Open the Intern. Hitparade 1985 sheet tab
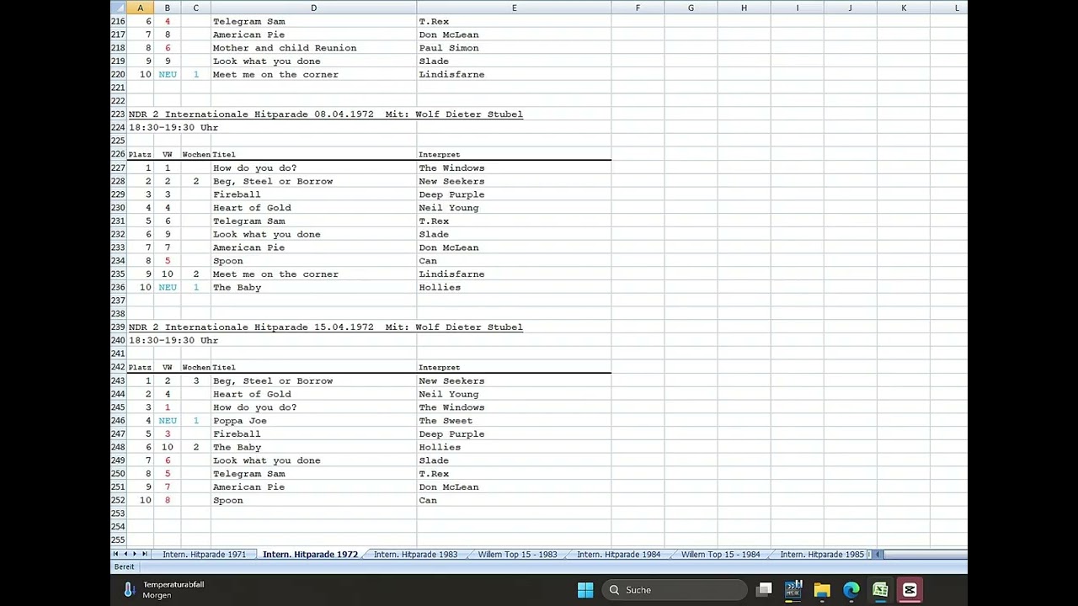The image size is (1078, 606). [822, 555]
